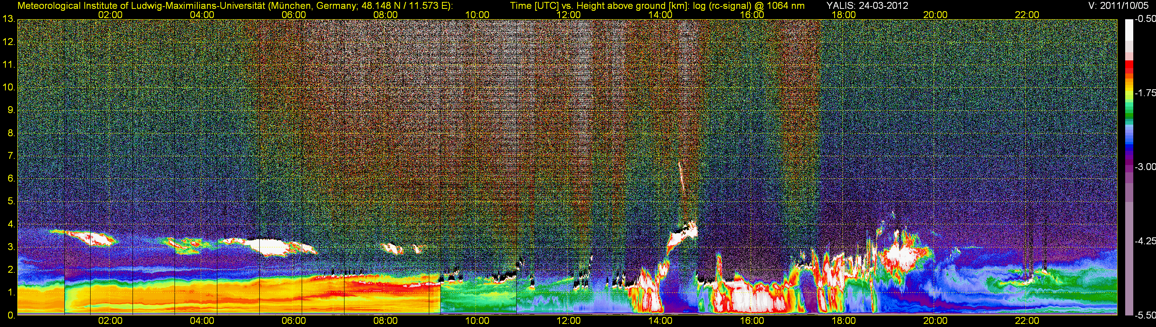Click the 10:00 label on the top time axis
This screenshot has height=327, width=1156.
coord(477,15)
